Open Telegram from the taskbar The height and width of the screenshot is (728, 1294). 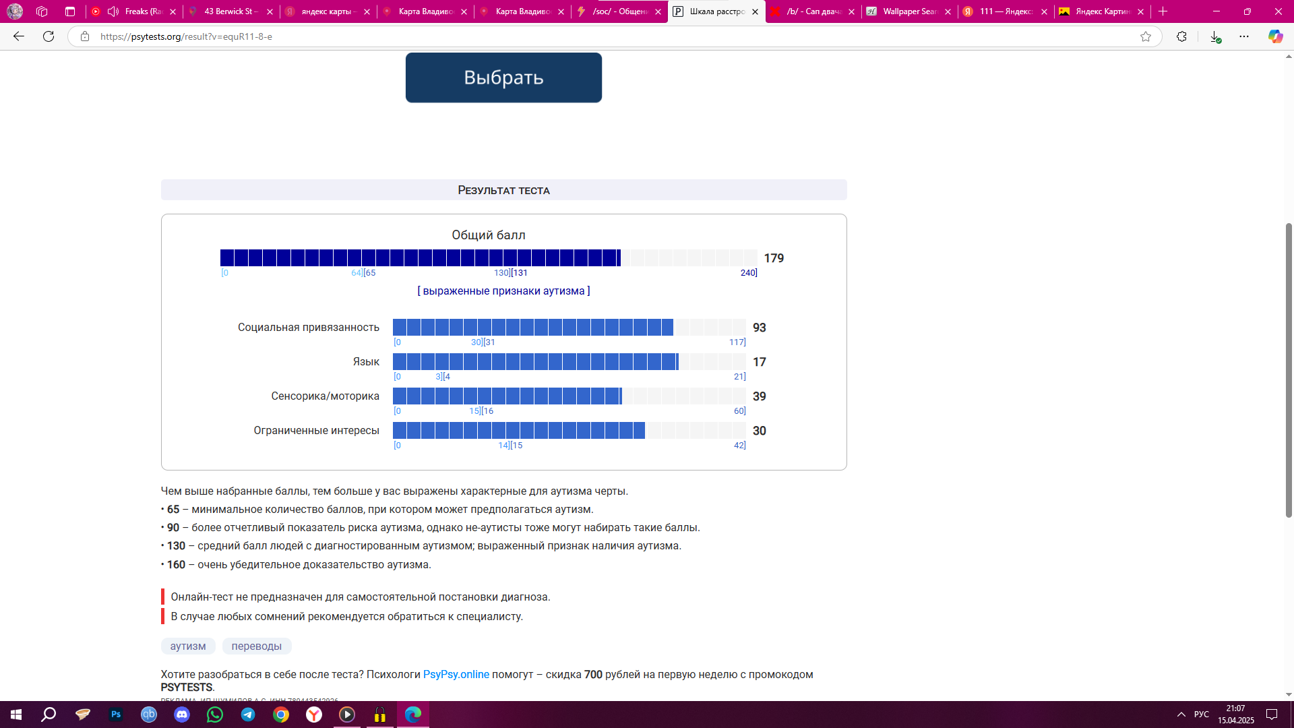tap(248, 715)
